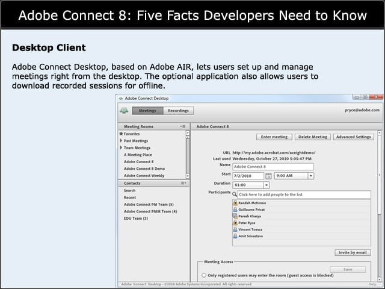Open the 01:00 Duration dropdown

(x=266, y=185)
